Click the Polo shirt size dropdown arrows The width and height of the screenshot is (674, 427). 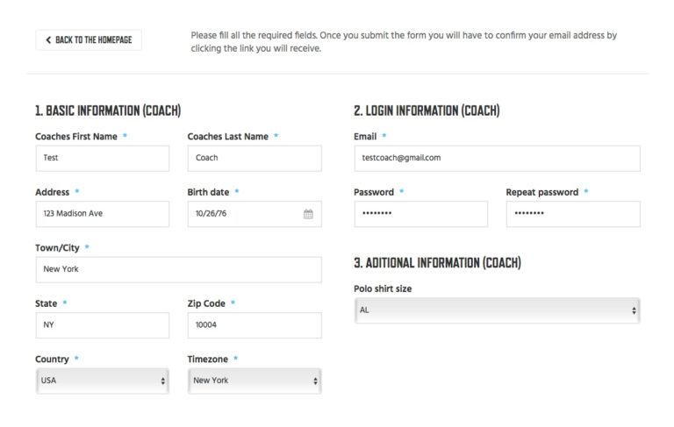(x=634, y=310)
